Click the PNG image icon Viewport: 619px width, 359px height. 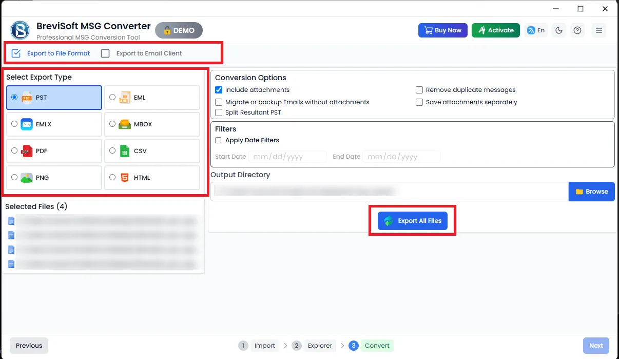coord(27,178)
